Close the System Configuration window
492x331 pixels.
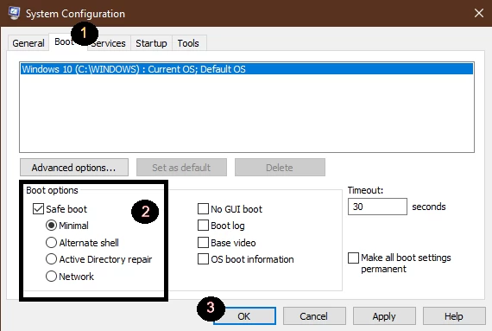479,13
